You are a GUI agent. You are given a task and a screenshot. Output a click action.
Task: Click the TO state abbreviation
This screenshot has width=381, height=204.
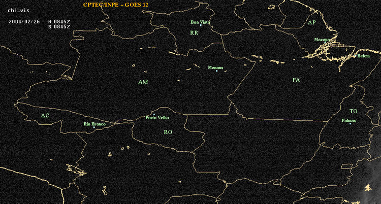tap(354, 111)
